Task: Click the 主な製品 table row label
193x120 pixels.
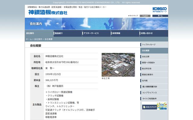Action: [37, 105]
